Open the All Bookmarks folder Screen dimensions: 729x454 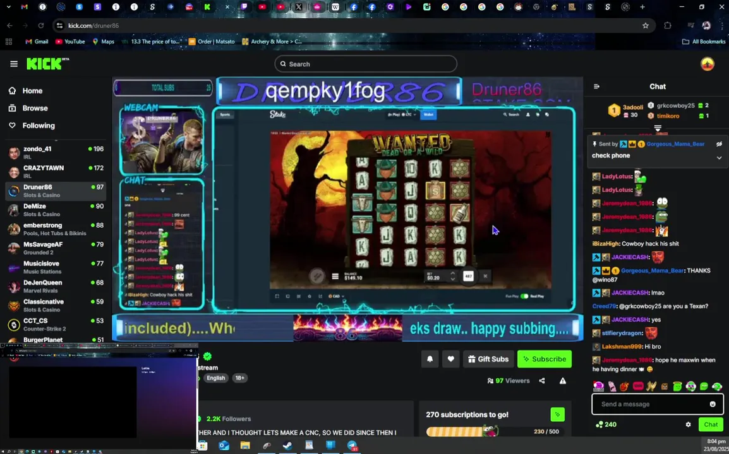(x=704, y=42)
